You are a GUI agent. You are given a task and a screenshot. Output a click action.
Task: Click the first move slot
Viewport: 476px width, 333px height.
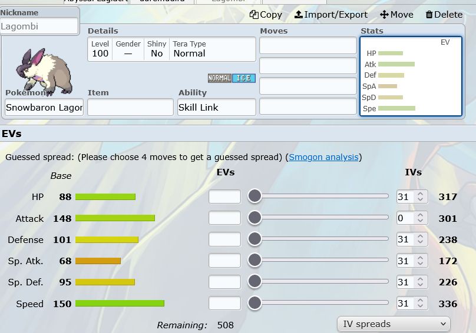(308, 45)
